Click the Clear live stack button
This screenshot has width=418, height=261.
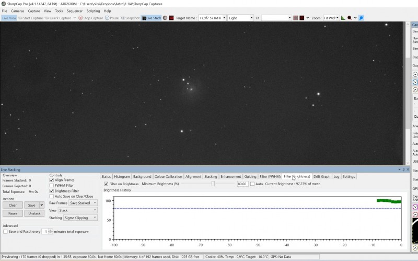tap(13, 205)
